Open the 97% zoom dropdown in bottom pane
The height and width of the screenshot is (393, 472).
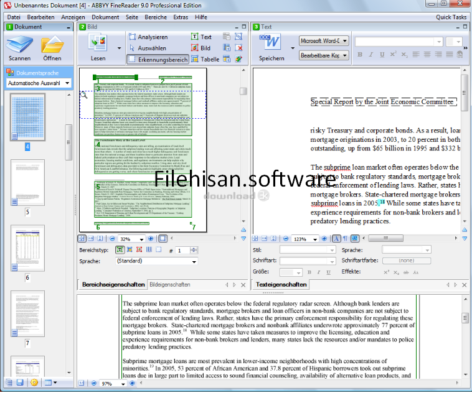tap(123, 384)
